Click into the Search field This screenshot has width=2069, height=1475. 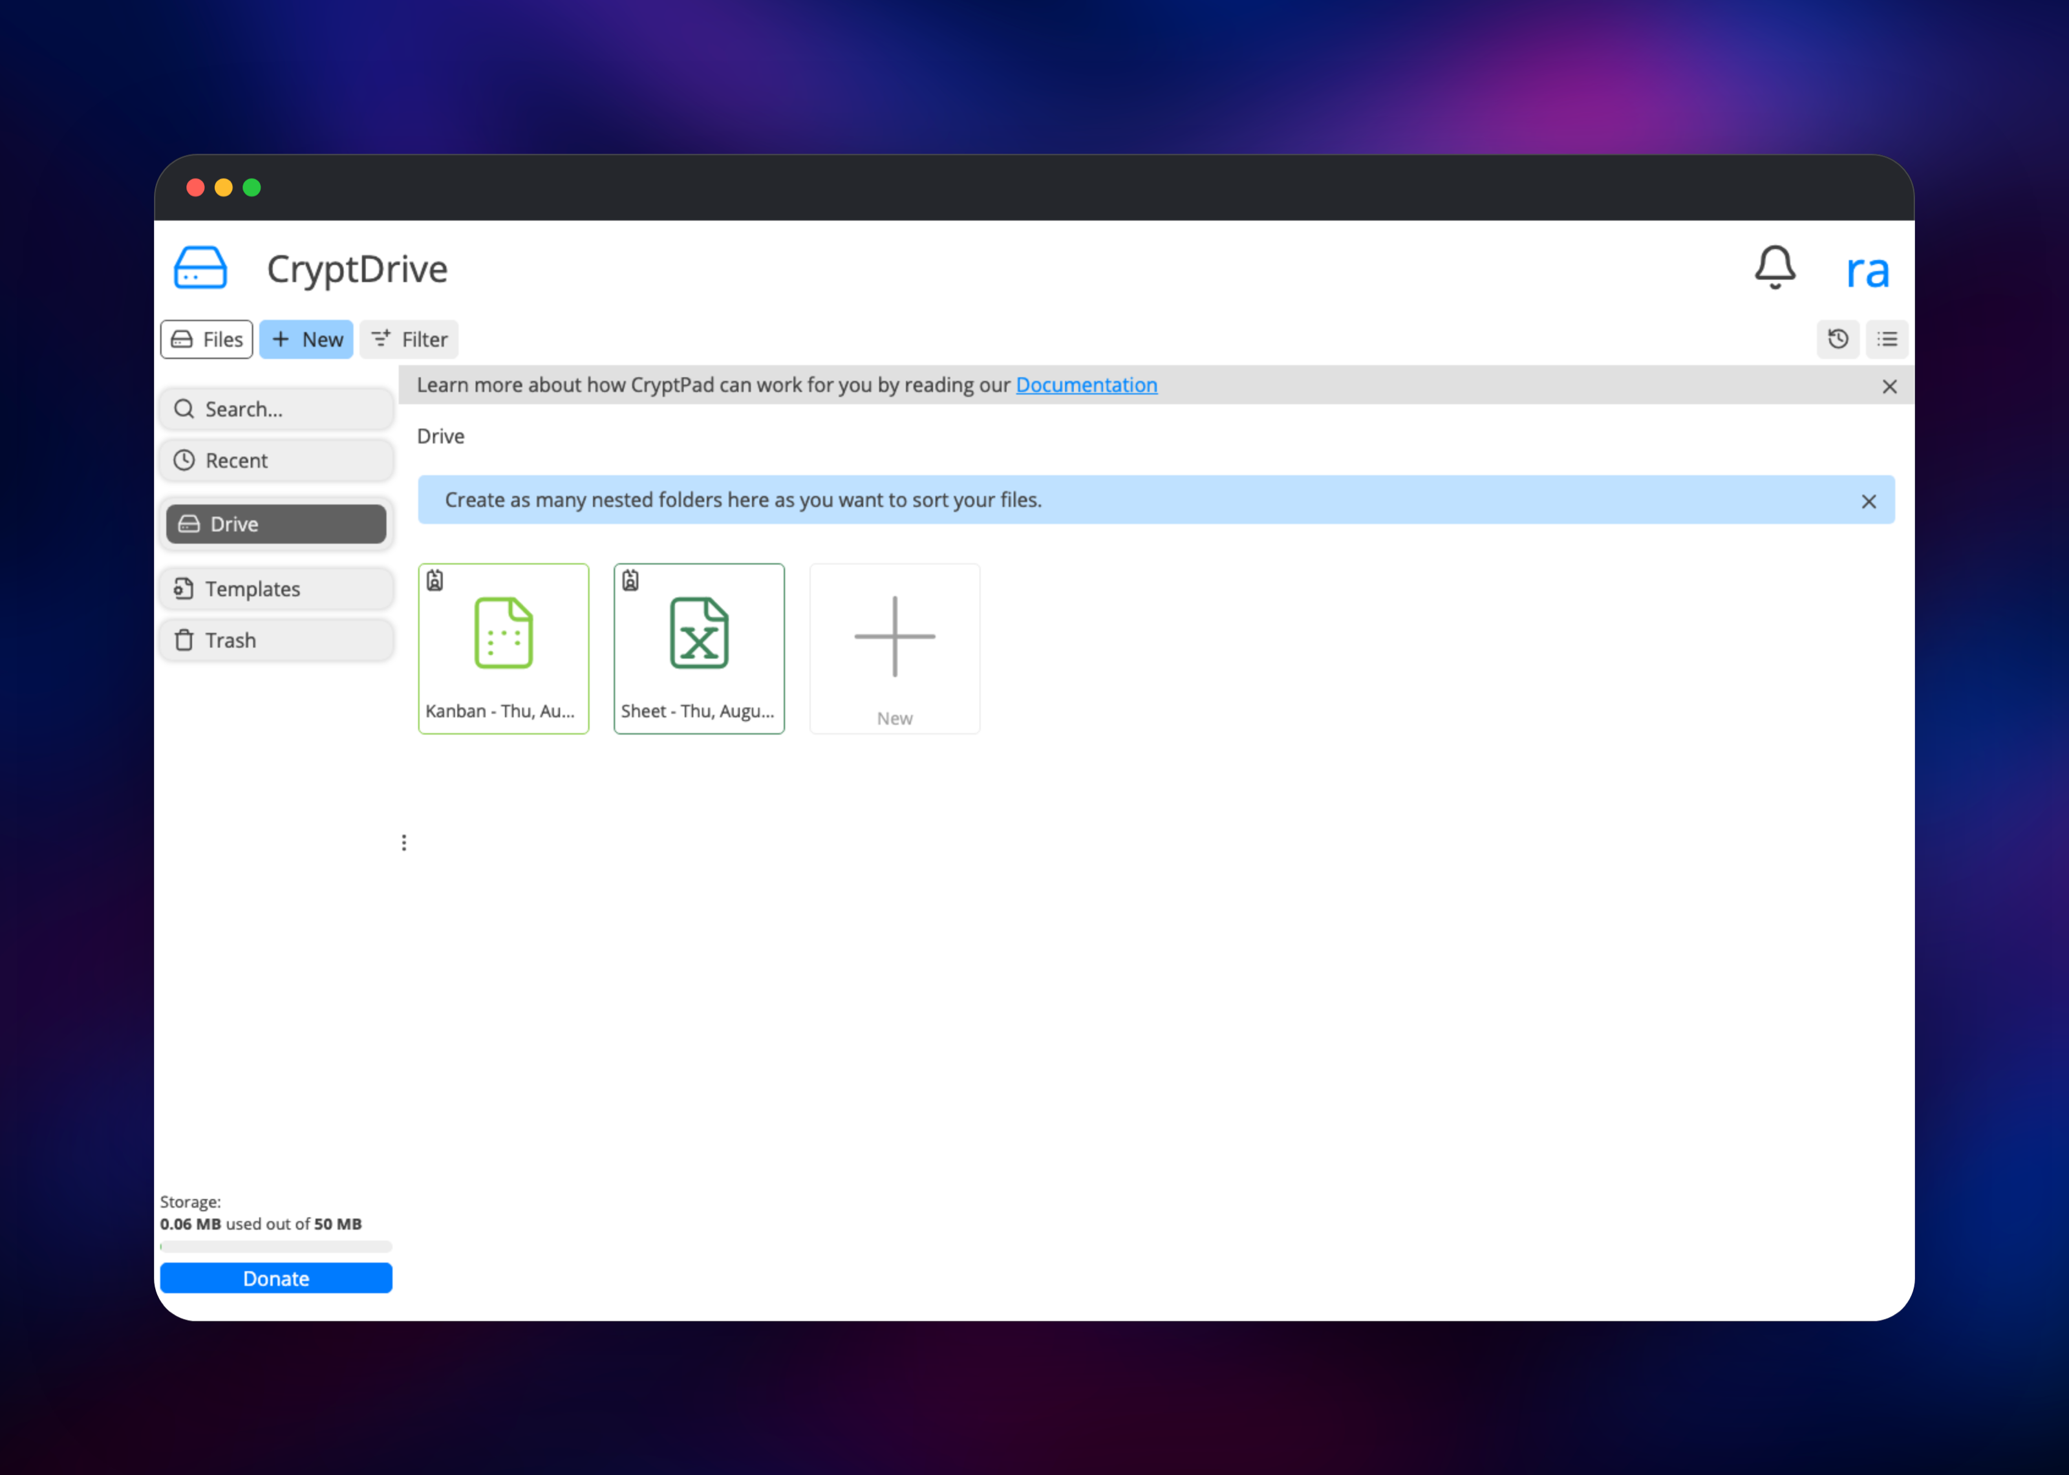[x=277, y=409]
